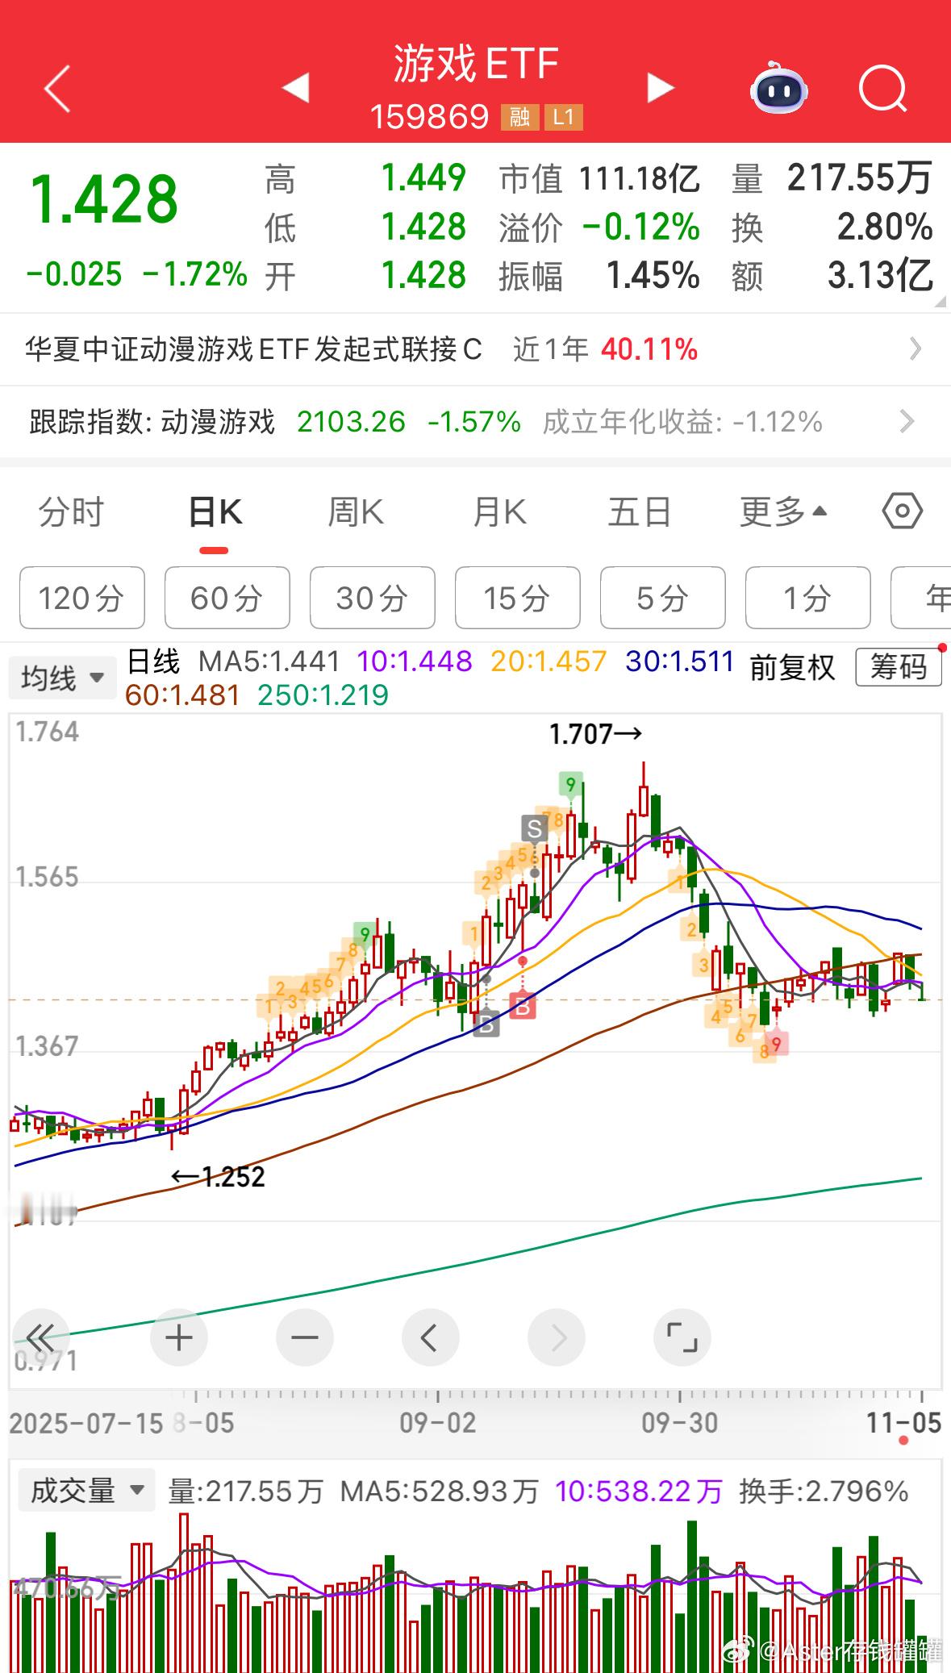Image resolution: width=951 pixels, height=1673 pixels.
Task: Tap the 09-30 date marker
Action: click(x=680, y=1422)
